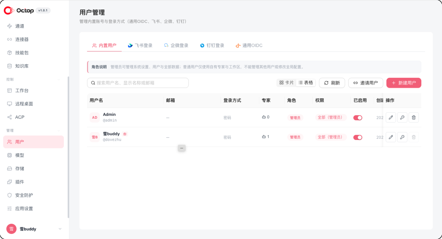Image resolution: width=442 pixels, height=239 pixels.
Task: Click the AD avatar for Admin
Action: point(95,117)
